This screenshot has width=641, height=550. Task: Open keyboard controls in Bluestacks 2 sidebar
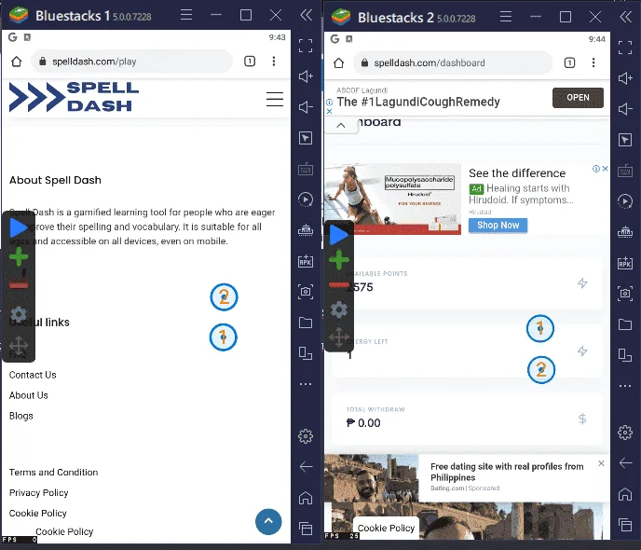(625, 171)
